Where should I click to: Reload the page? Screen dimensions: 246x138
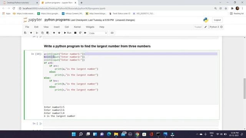[x=14, y=8]
